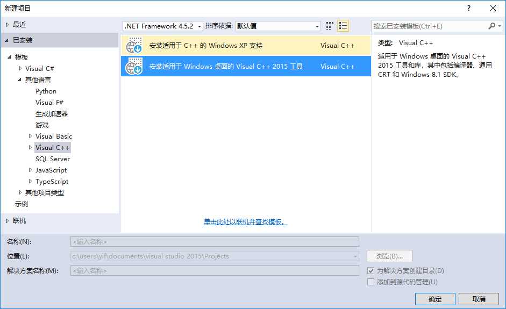The height and width of the screenshot is (309, 506).
Task: Select Visual F# in the tree
Action: click(49, 103)
